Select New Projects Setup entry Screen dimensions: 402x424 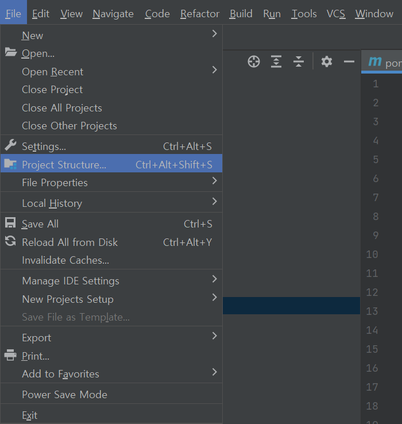(x=111, y=299)
